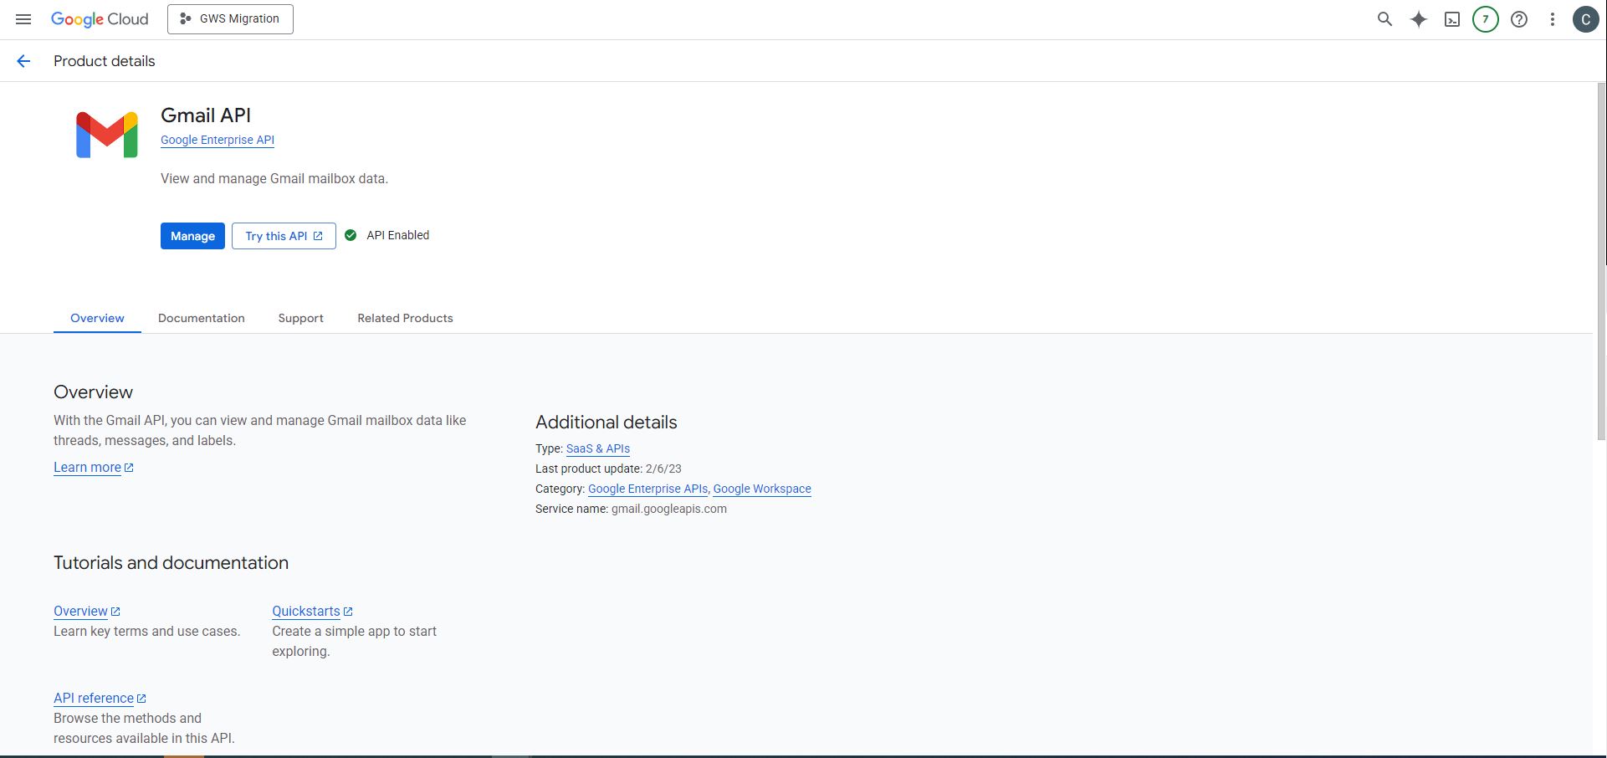This screenshot has height=758, width=1607.
Task: Switch to the Support tab
Action: click(x=300, y=319)
